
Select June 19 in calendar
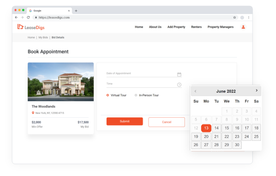tap(196, 137)
